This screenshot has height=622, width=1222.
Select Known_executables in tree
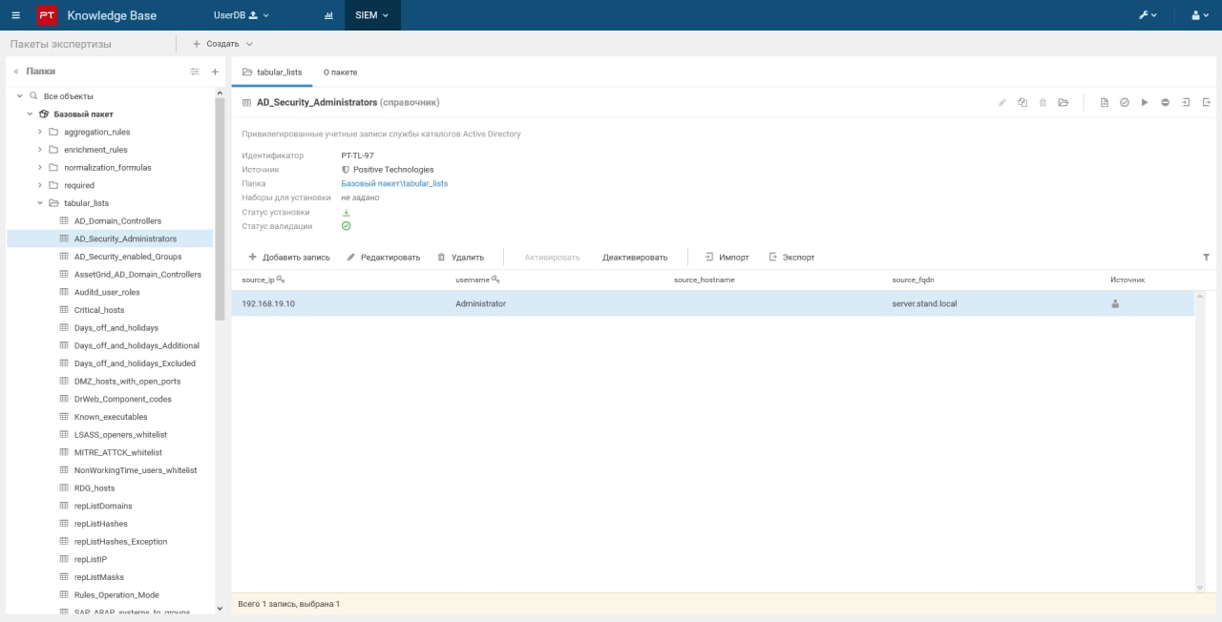[x=111, y=417]
